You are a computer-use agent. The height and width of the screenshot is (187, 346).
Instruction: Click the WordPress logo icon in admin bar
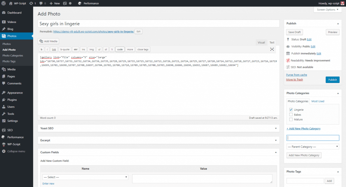4,3
